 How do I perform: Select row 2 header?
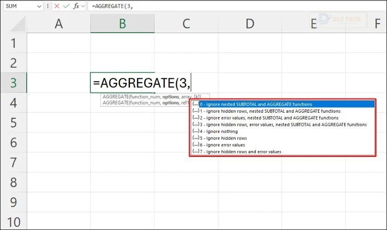click(13, 63)
